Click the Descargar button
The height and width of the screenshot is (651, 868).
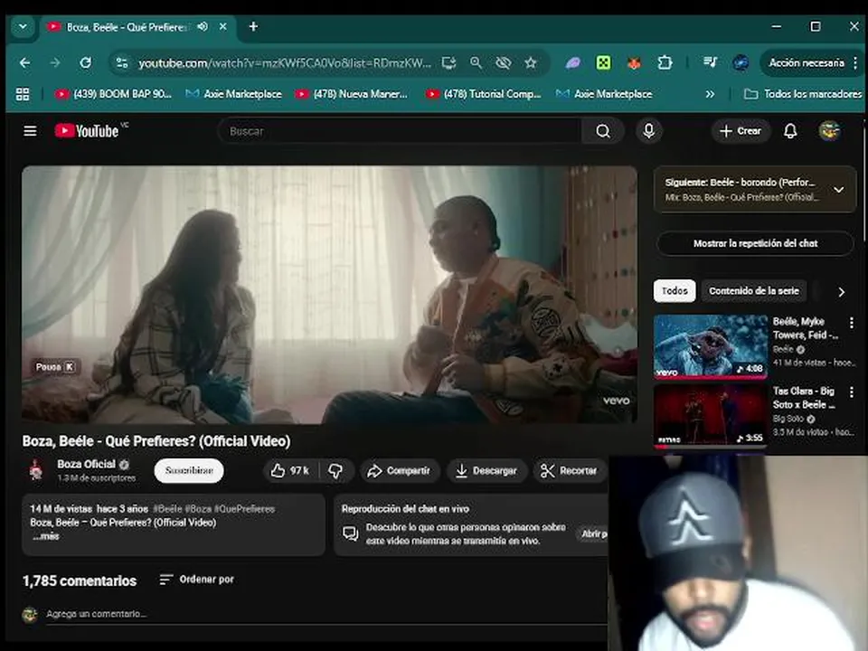[486, 470]
